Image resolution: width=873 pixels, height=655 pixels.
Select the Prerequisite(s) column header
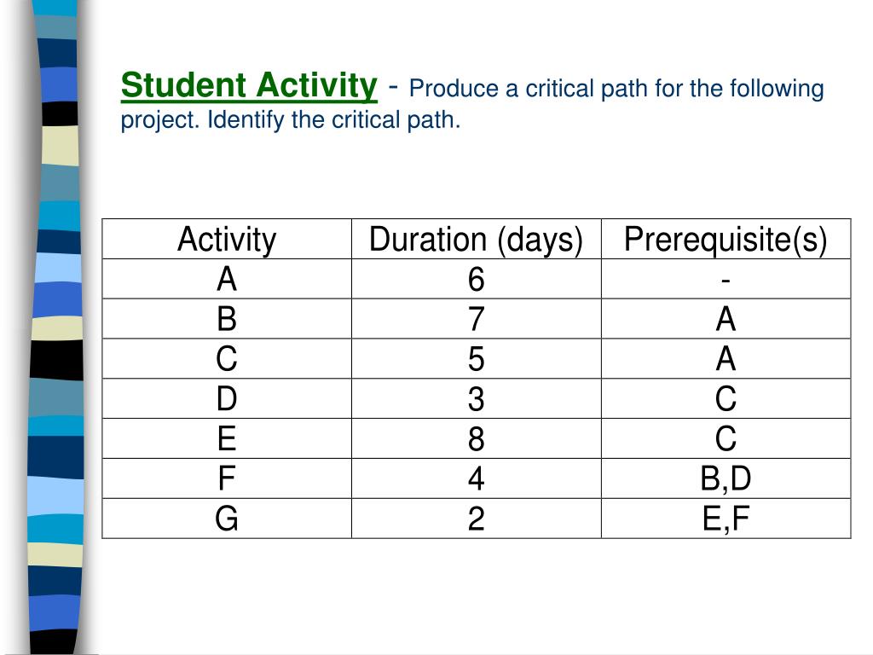pyautogui.click(x=726, y=239)
